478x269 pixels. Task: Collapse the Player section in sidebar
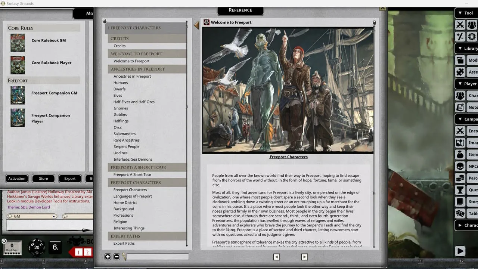coord(460,84)
